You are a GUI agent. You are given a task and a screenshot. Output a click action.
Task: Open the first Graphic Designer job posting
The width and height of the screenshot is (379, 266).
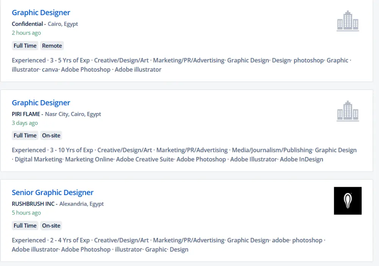pyautogui.click(x=41, y=13)
